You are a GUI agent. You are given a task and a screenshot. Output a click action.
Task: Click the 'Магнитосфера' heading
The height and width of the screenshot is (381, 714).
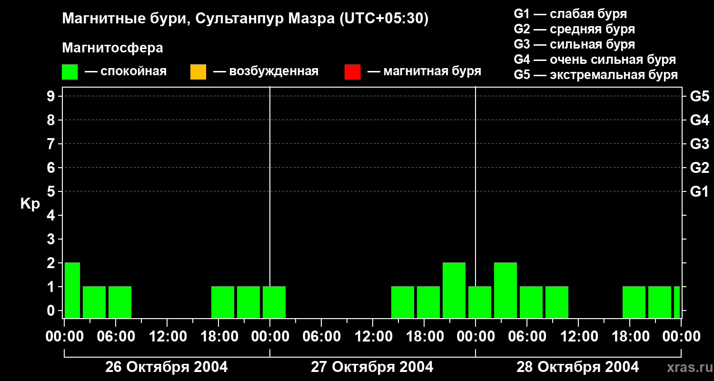click(x=112, y=48)
